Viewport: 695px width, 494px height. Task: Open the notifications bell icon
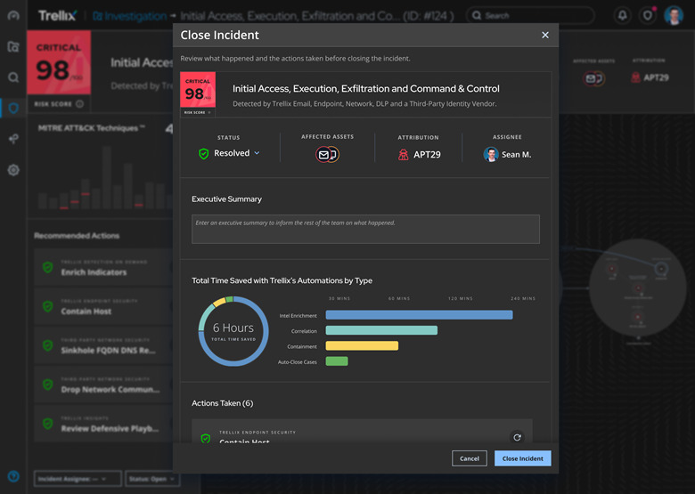tap(622, 15)
